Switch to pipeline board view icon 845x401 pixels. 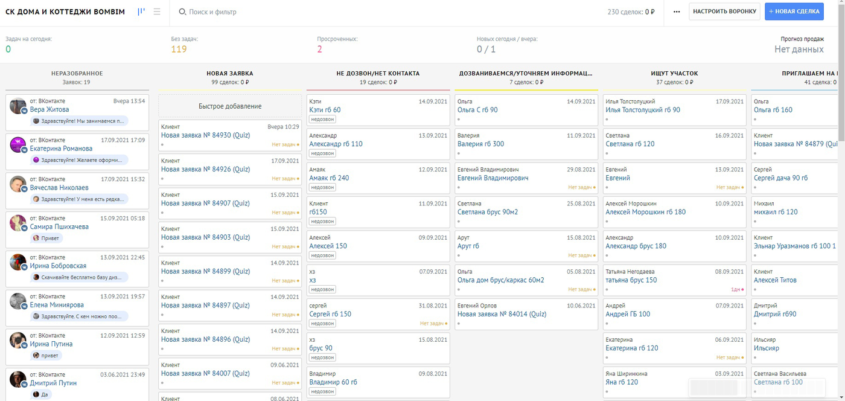coord(141,11)
